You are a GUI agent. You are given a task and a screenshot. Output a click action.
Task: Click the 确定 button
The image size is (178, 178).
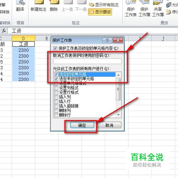point(82,125)
